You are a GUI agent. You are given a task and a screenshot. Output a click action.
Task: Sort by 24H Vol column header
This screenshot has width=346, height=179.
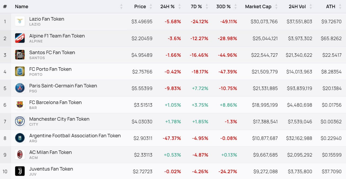point(297,7)
